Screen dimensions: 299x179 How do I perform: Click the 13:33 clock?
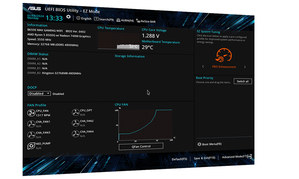pyautogui.click(x=54, y=18)
